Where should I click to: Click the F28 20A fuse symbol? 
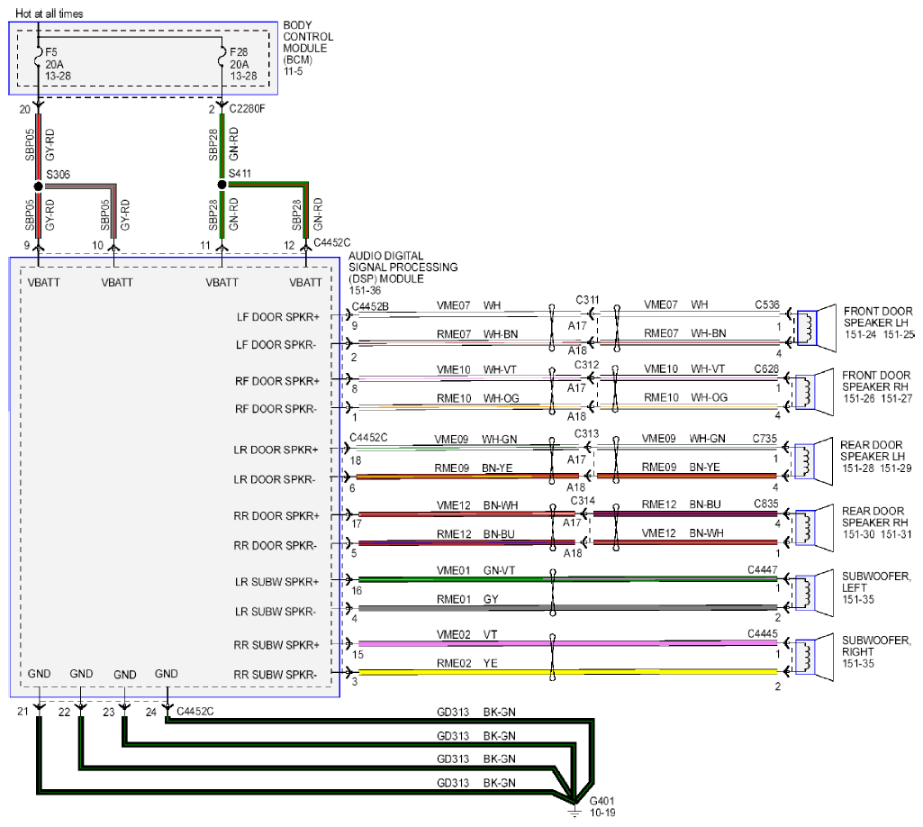pyautogui.click(x=222, y=59)
